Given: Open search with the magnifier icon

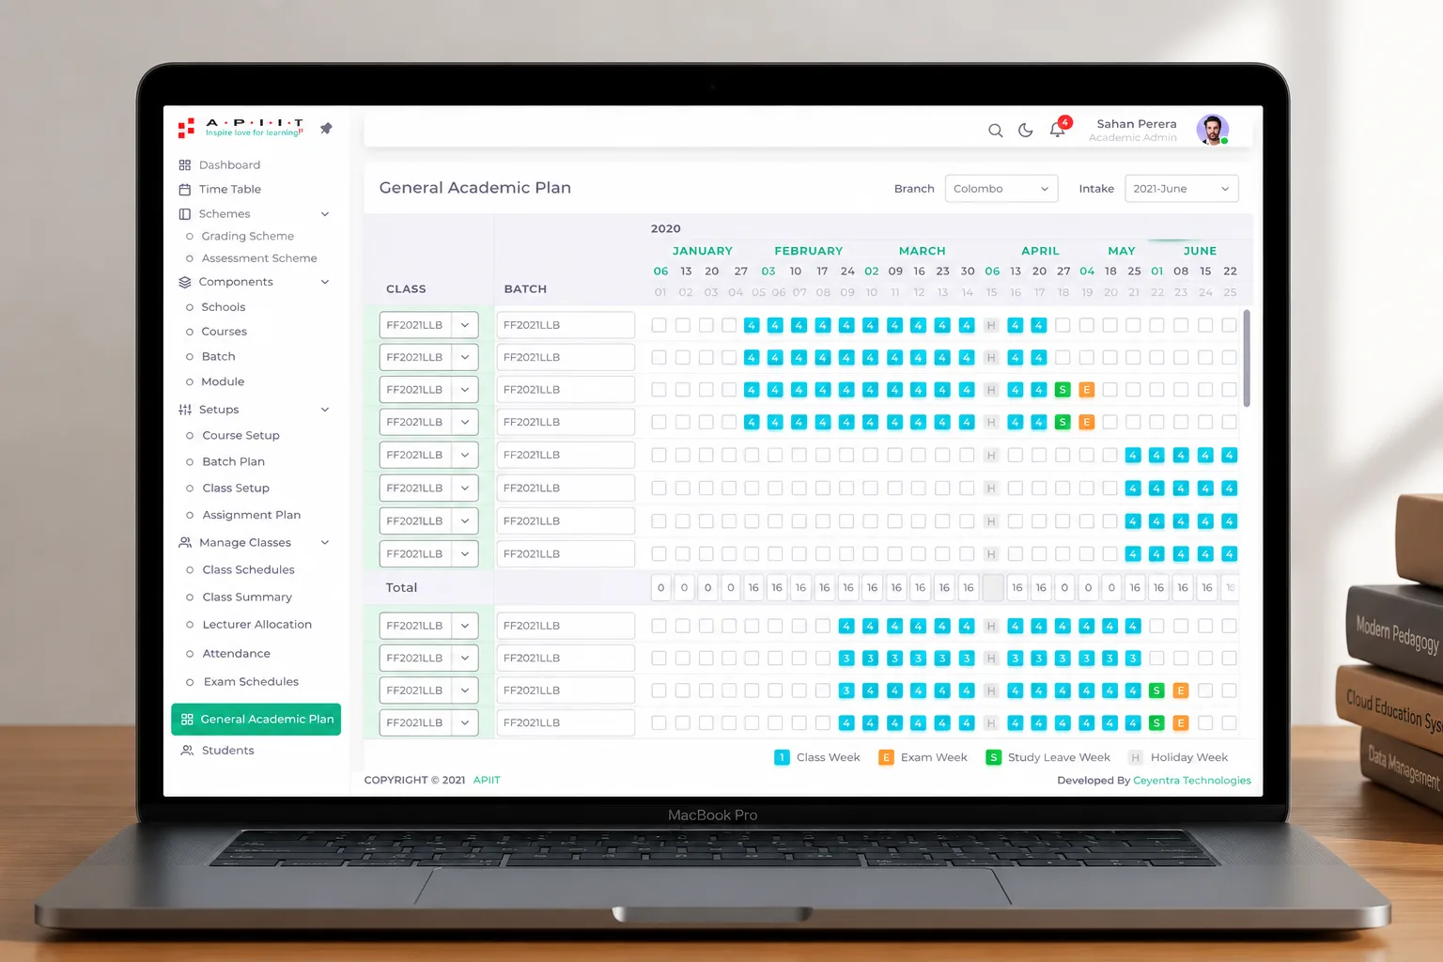Looking at the screenshot, I should [996, 131].
